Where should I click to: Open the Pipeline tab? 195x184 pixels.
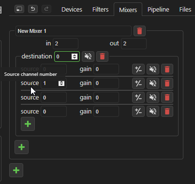[158, 10]
